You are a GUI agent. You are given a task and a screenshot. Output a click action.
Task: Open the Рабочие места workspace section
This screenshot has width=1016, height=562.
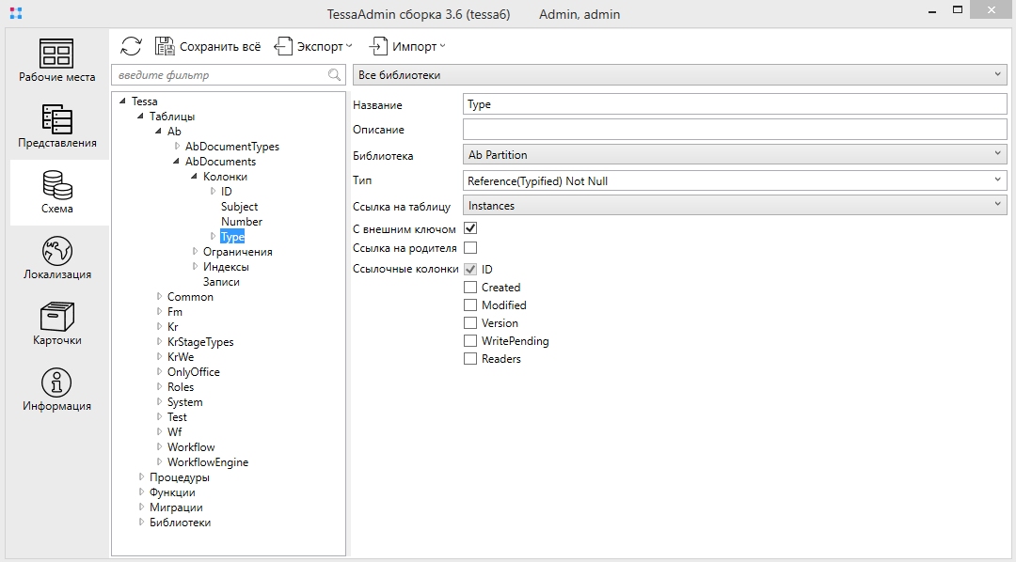click(x=57, y=61)
